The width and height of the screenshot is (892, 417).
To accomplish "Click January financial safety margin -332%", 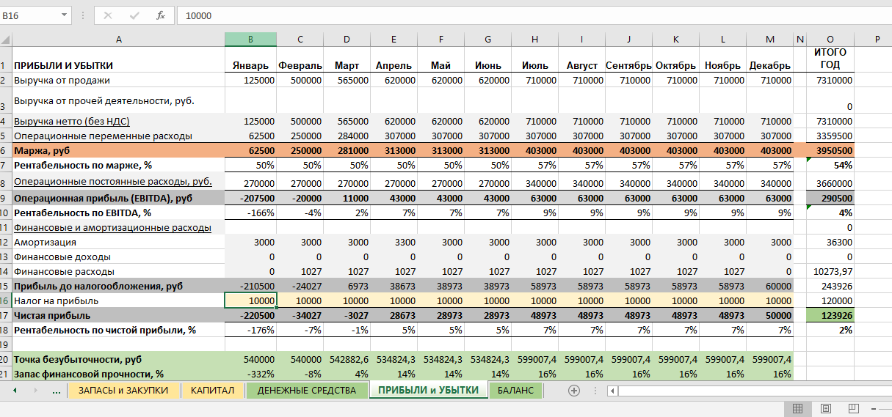I will pos(250,374).
